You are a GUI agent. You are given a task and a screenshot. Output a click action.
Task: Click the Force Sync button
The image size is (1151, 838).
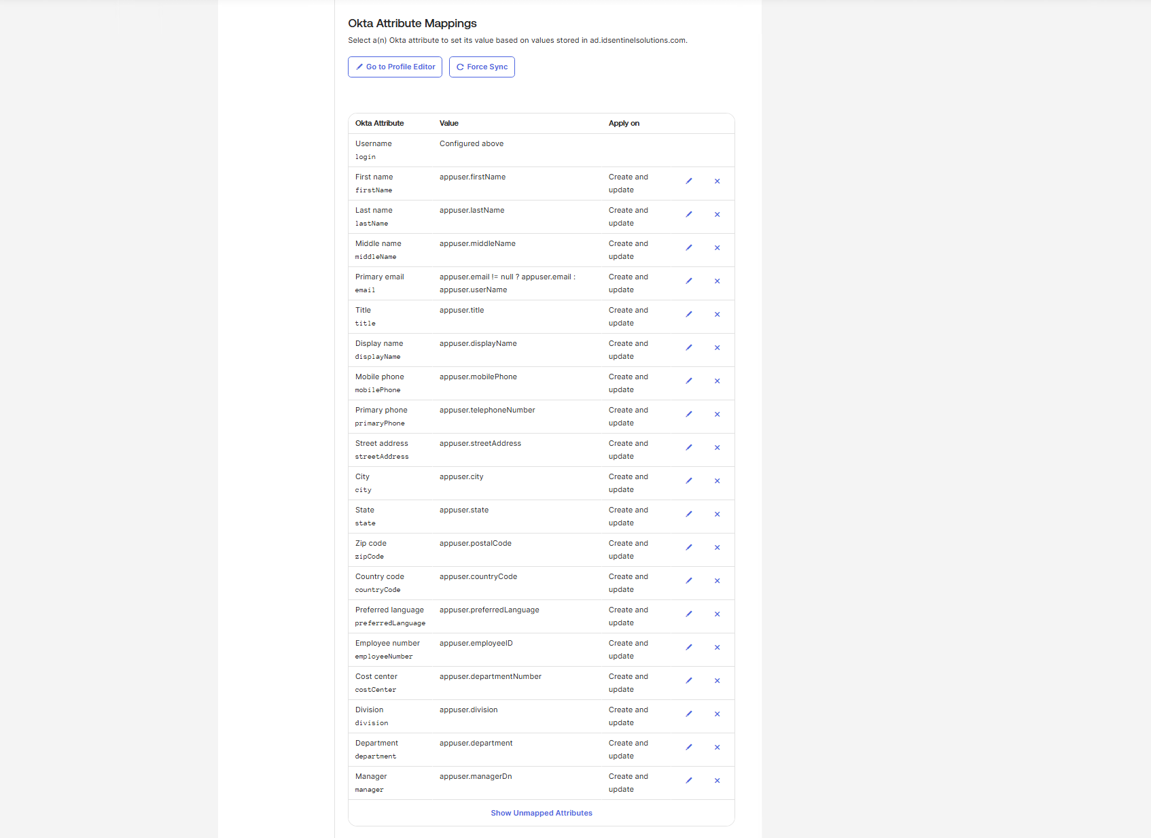tap(482, 67)
